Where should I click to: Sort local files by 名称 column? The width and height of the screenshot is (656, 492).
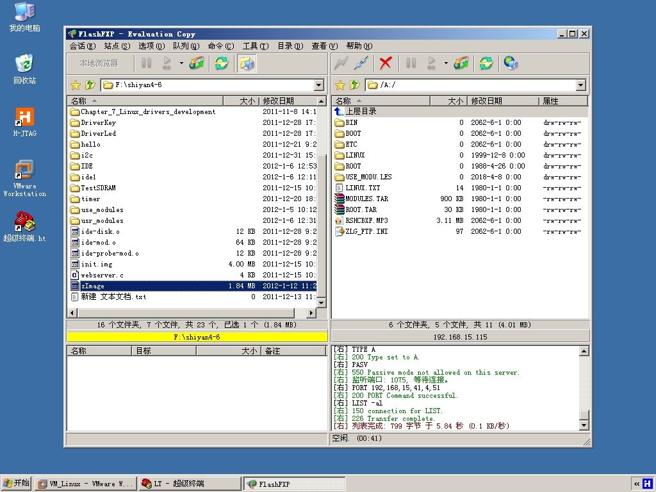(145, 101)
